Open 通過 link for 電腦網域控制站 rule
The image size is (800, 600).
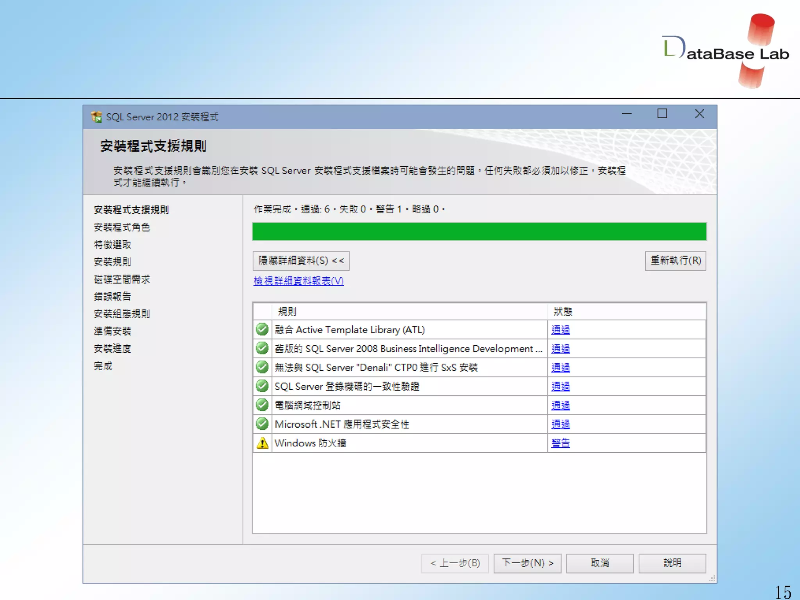(561, 405)
